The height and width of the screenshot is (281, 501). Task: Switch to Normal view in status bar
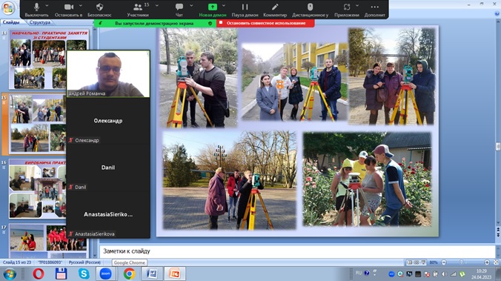click(410, 262)
